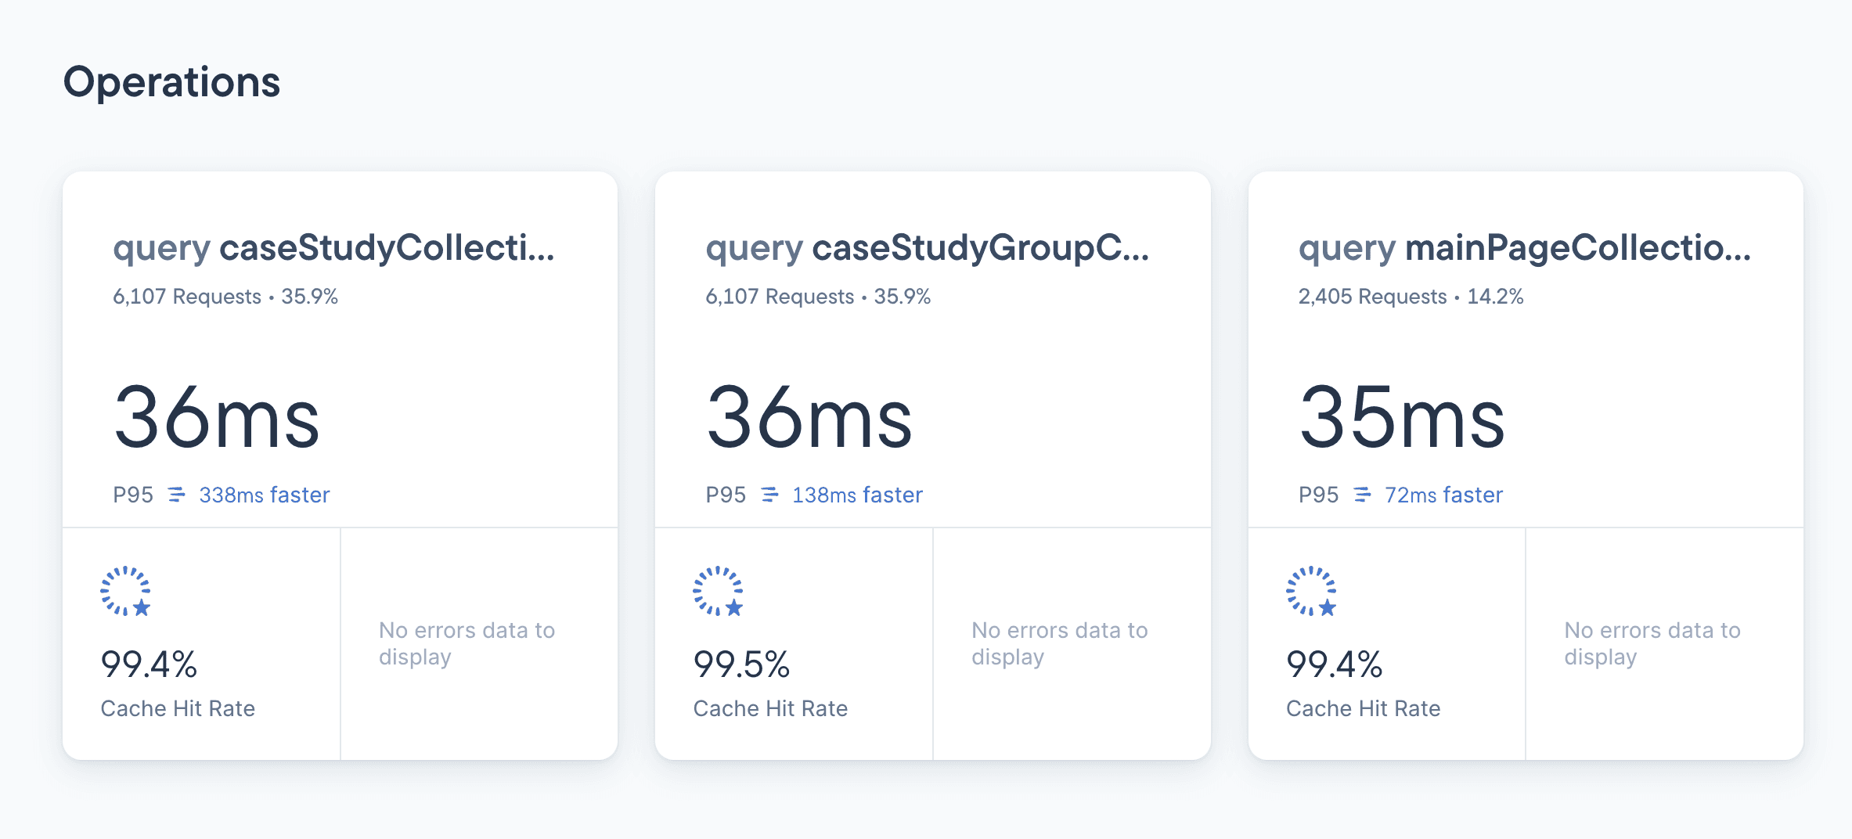This screenshot has height=839, width=1852.
Task: Click P95 lines icon beside 138ms faster
Action: click(x=770, y=495)
